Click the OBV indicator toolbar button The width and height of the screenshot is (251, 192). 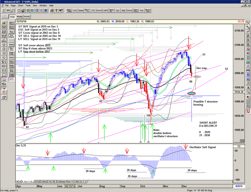pyautogui.click(x=104, y=10)
